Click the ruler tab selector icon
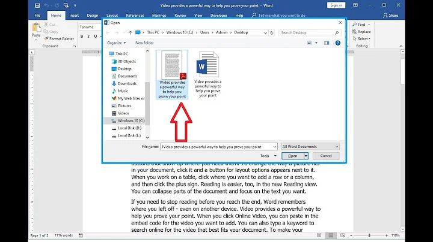 (32, 52)
